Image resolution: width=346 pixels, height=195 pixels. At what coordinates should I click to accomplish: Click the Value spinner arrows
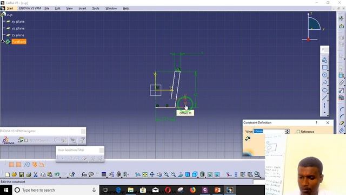(x=287, y=131)
